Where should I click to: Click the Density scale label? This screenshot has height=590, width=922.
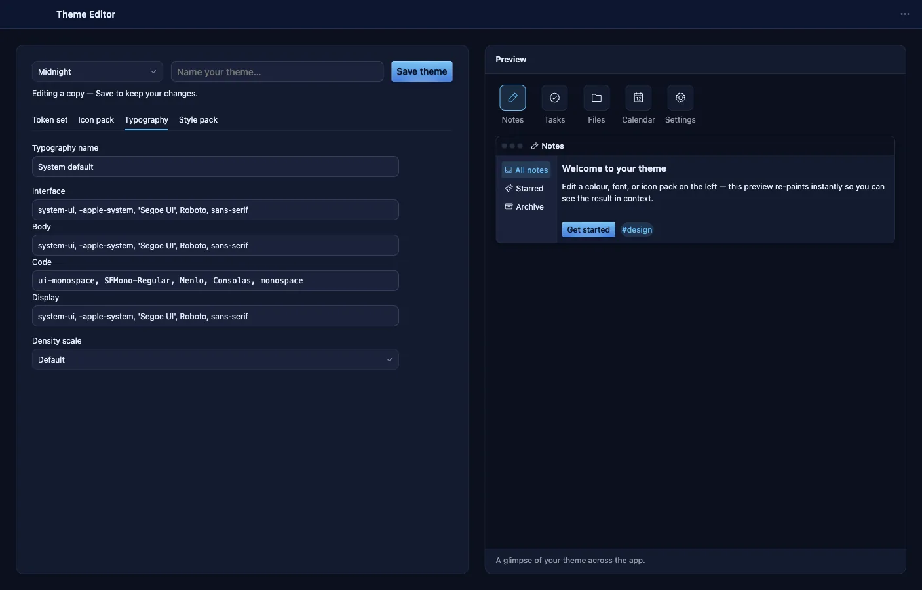(x=57, y=341)
